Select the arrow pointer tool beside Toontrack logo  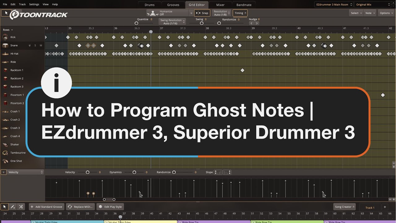point(6,13)
